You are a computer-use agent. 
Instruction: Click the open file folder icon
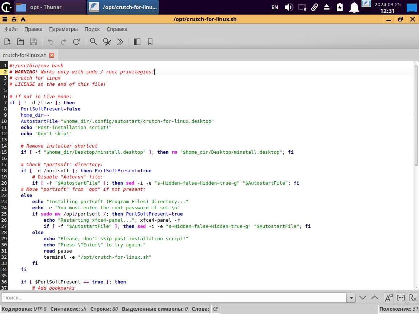(x=20, y=42)
